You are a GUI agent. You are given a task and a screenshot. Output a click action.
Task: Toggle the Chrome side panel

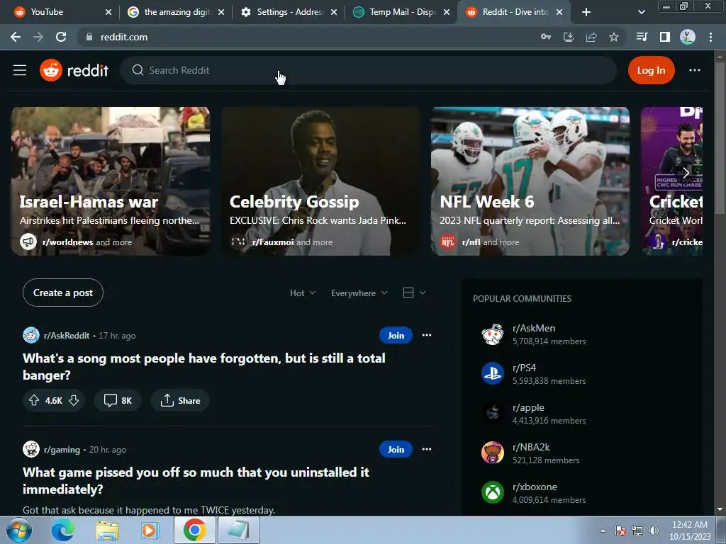664,37
